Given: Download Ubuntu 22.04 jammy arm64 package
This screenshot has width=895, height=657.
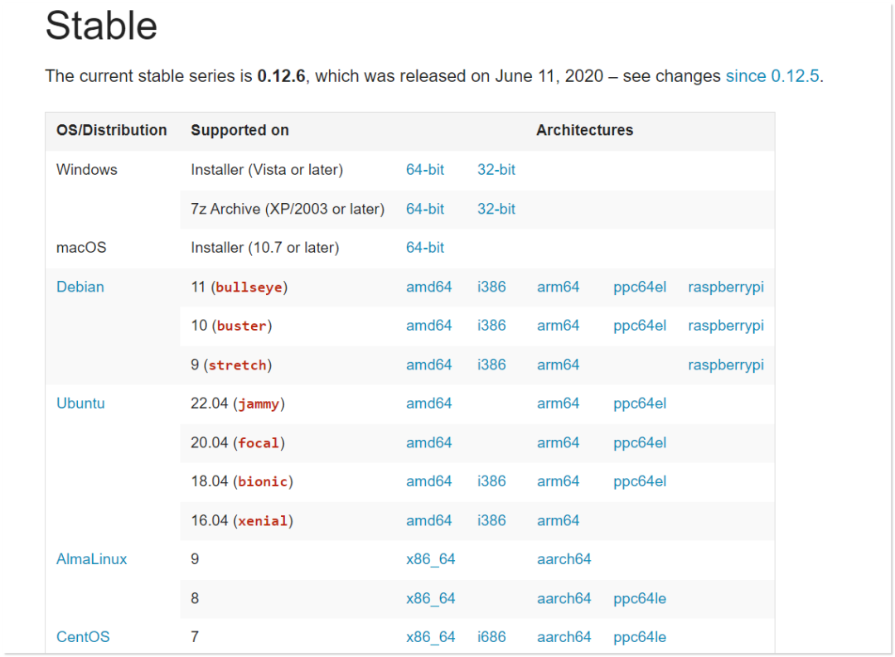Looking at the screenshot, I should click(559, 403).
